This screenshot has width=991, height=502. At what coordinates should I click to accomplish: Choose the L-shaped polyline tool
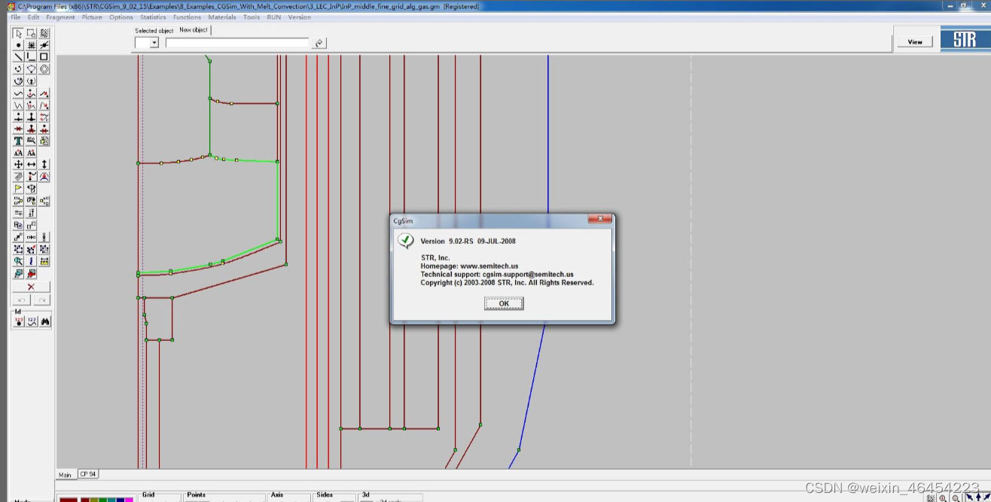pos(31,56)
